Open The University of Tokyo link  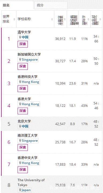pyautogui.click(x=31, y=183)
